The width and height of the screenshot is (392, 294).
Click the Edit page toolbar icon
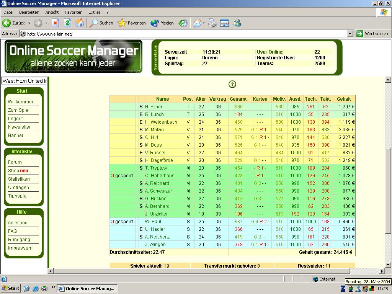(x=224, y=23)
